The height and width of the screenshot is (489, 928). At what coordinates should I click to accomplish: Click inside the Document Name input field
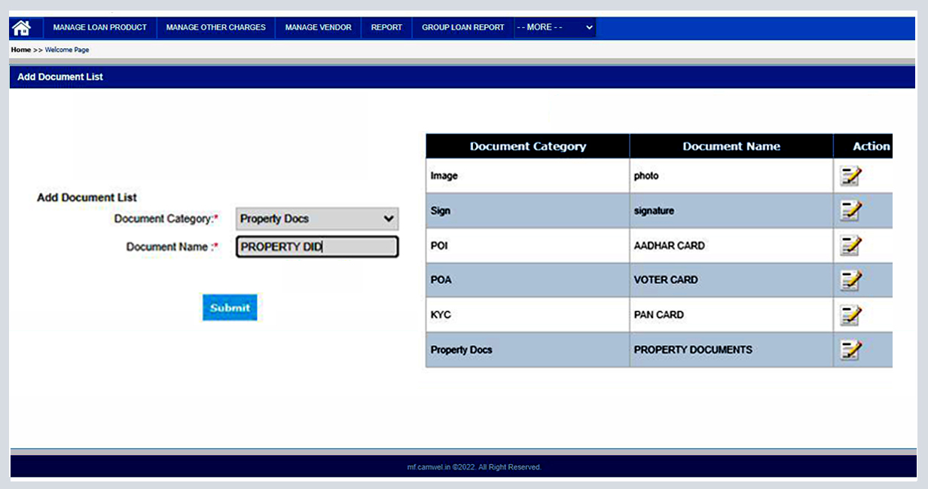pyautogui.click(x=316, y=246)
